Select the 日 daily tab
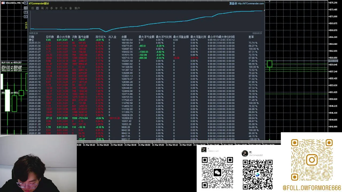Viewport: 342px width, 192px height. [x=37, y=8]
